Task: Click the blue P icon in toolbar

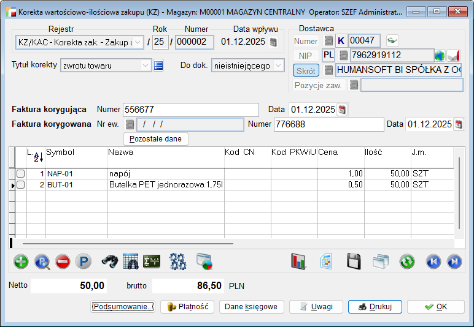Action: 84,261
